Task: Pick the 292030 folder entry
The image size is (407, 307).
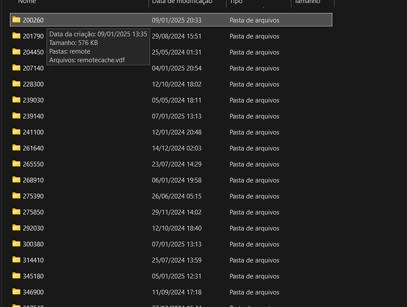Action: [x=33, y=228]
